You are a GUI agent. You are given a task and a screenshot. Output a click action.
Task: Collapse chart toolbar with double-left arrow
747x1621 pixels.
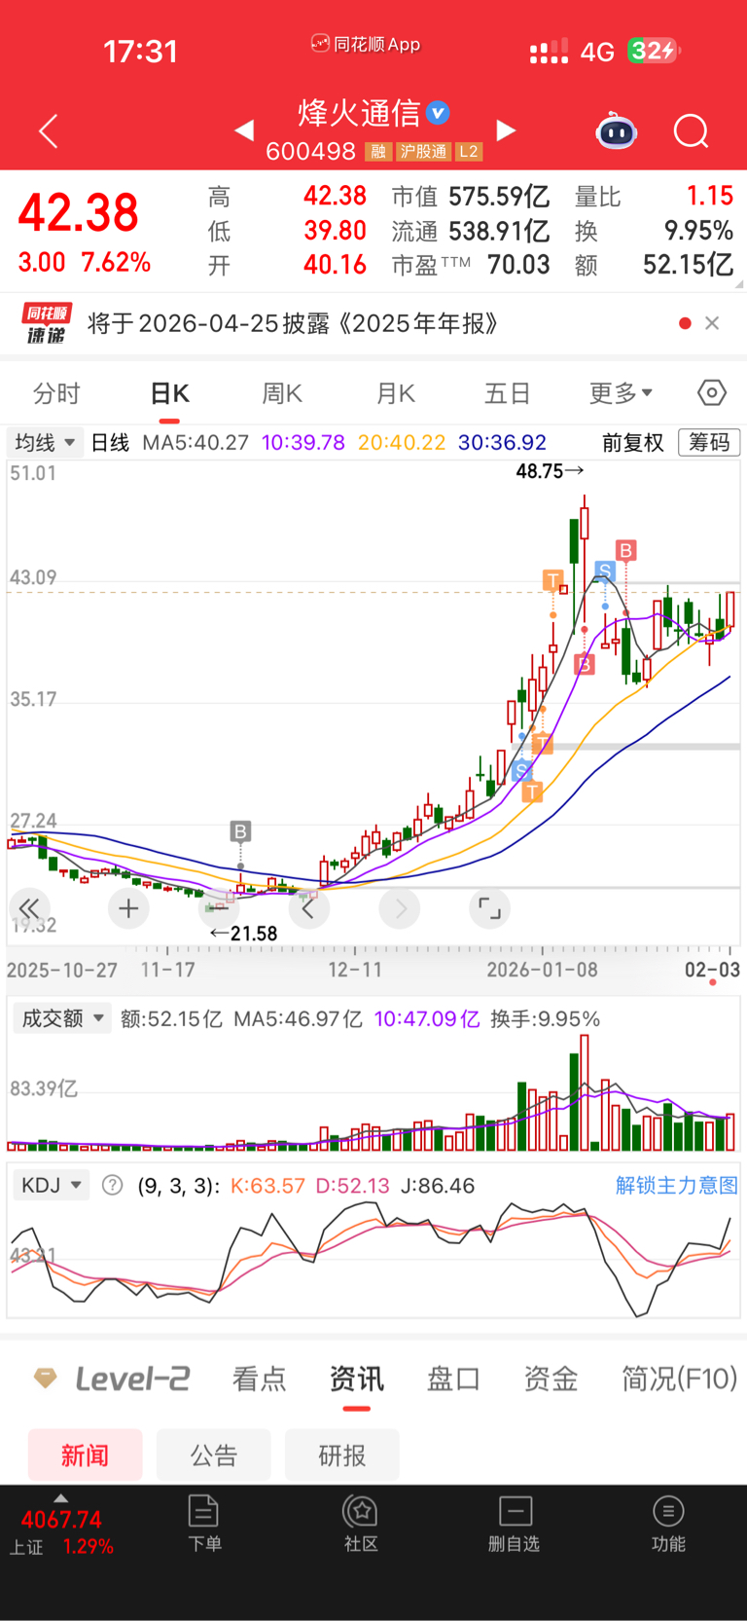[x=29, y=908]
